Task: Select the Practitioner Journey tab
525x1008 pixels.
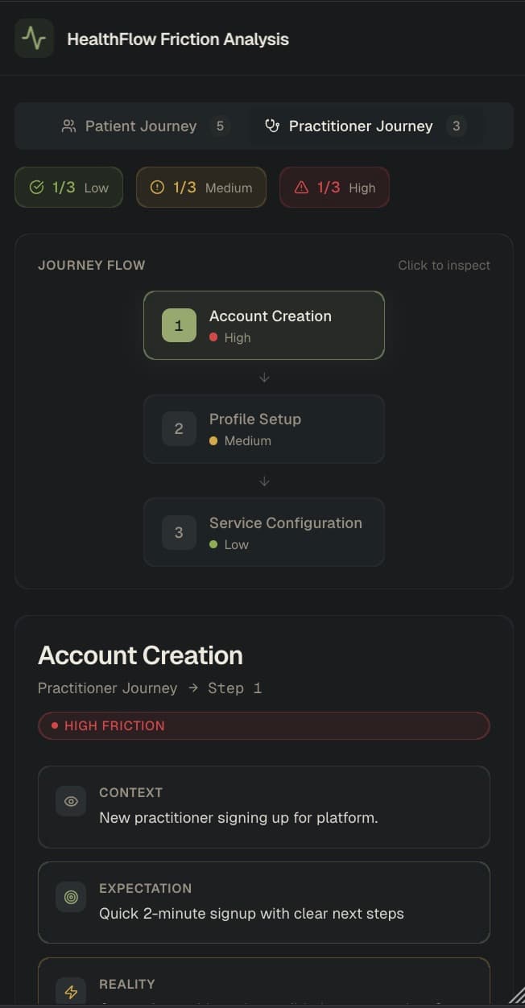Action: pos(362,126)
